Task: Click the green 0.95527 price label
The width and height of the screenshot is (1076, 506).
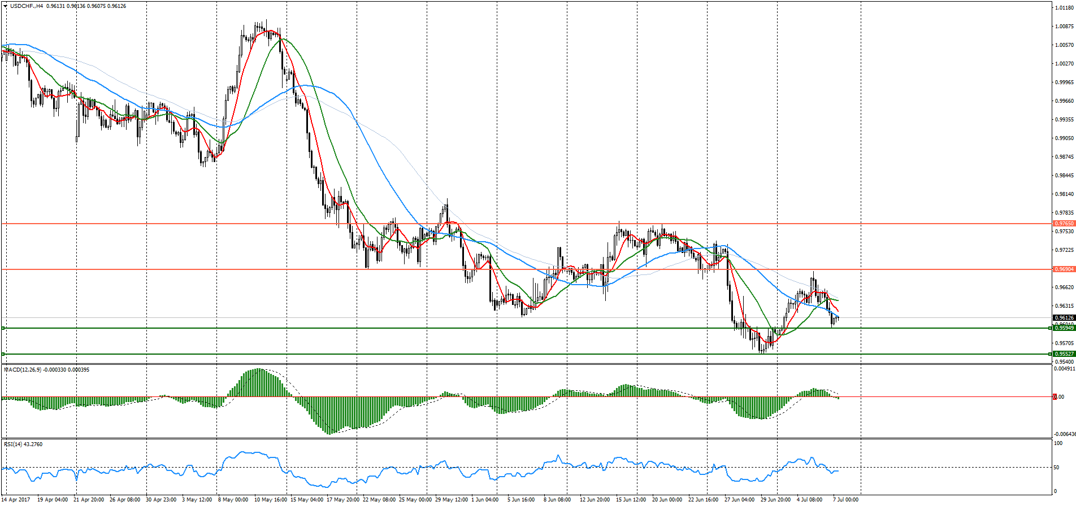Action: coord(1064,354)
